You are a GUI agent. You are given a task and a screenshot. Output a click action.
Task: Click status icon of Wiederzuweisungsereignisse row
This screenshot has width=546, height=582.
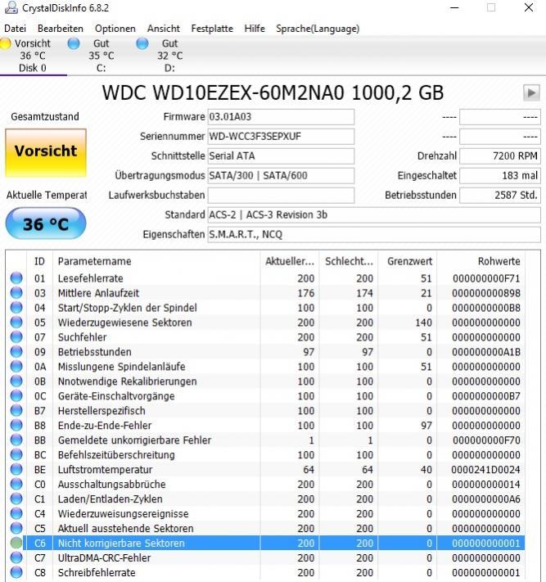click(16, 514)
